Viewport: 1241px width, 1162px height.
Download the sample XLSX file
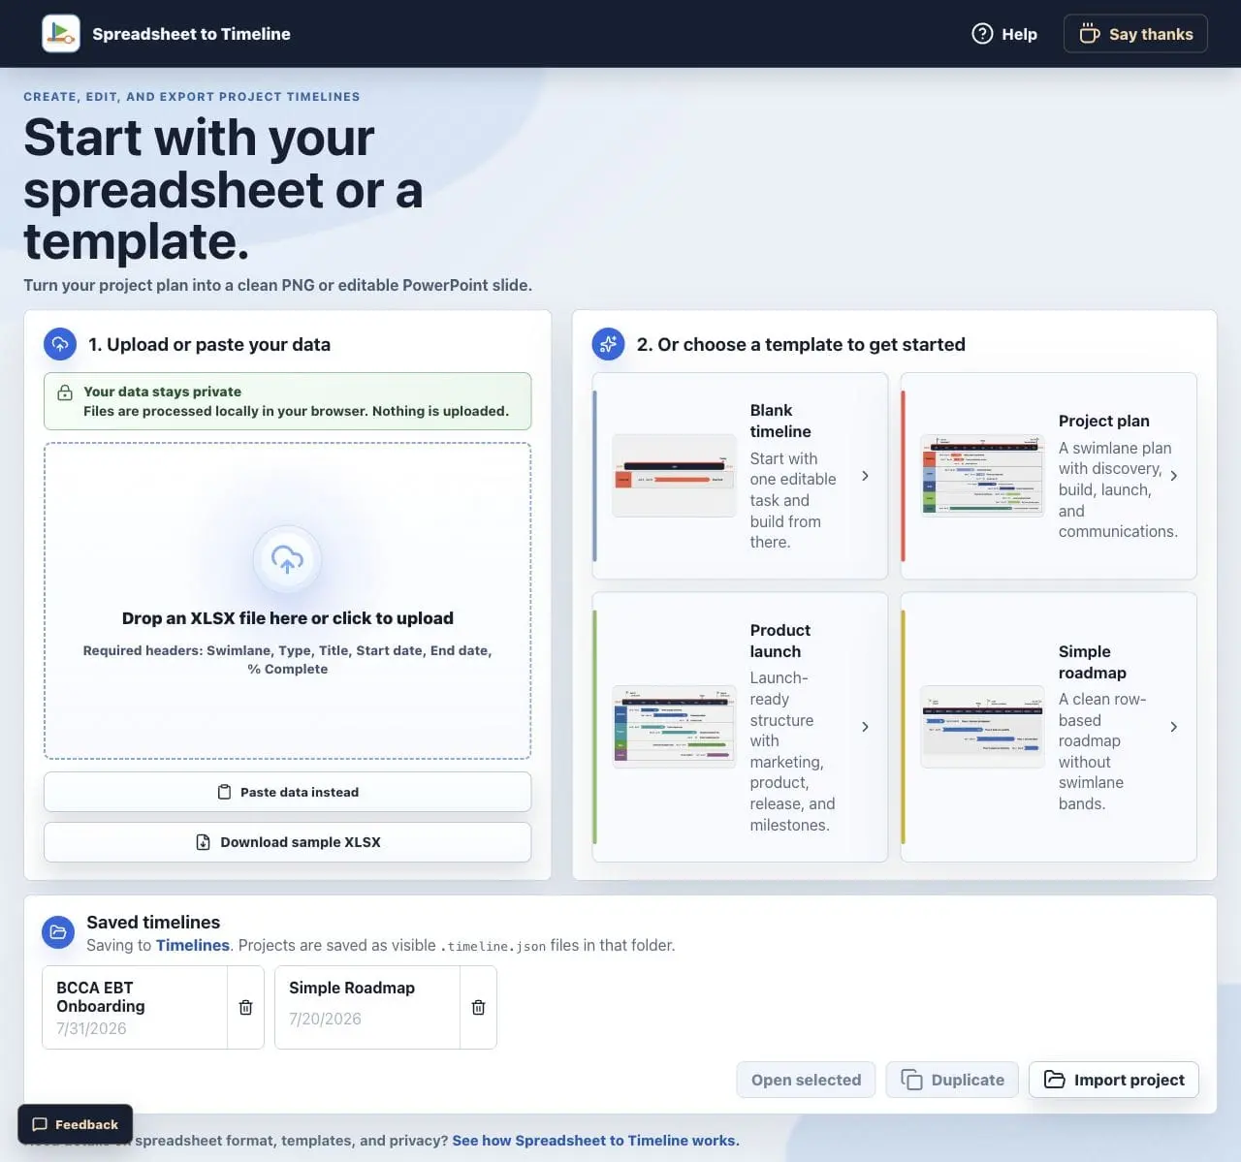click(287, 842)
